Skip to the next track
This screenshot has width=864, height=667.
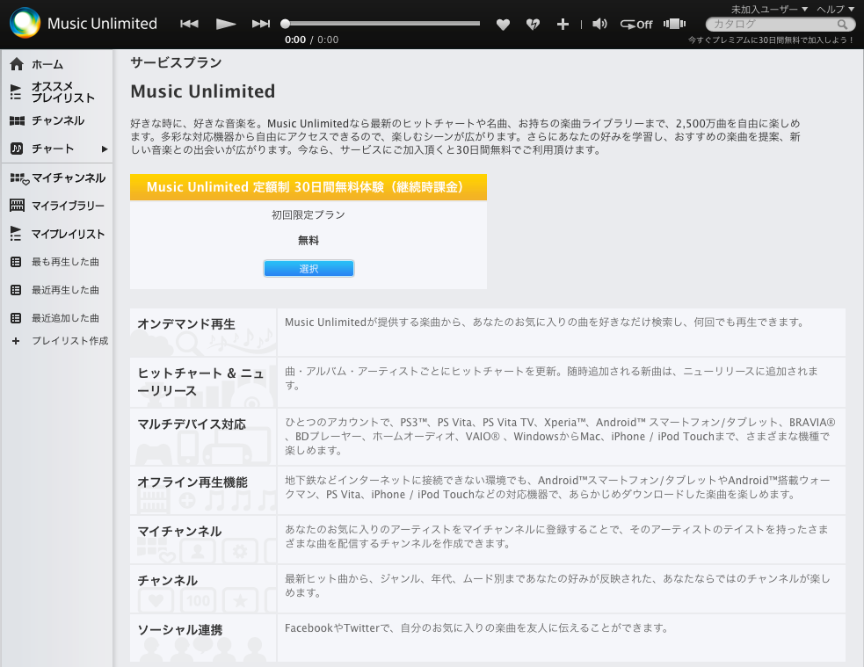261,24
